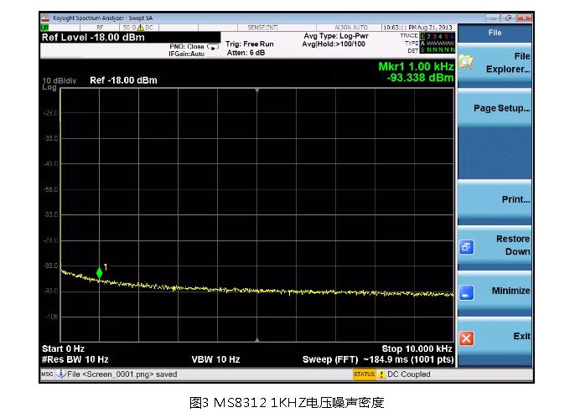
Task: Click the file saved info icon
Action: point(61,374)
